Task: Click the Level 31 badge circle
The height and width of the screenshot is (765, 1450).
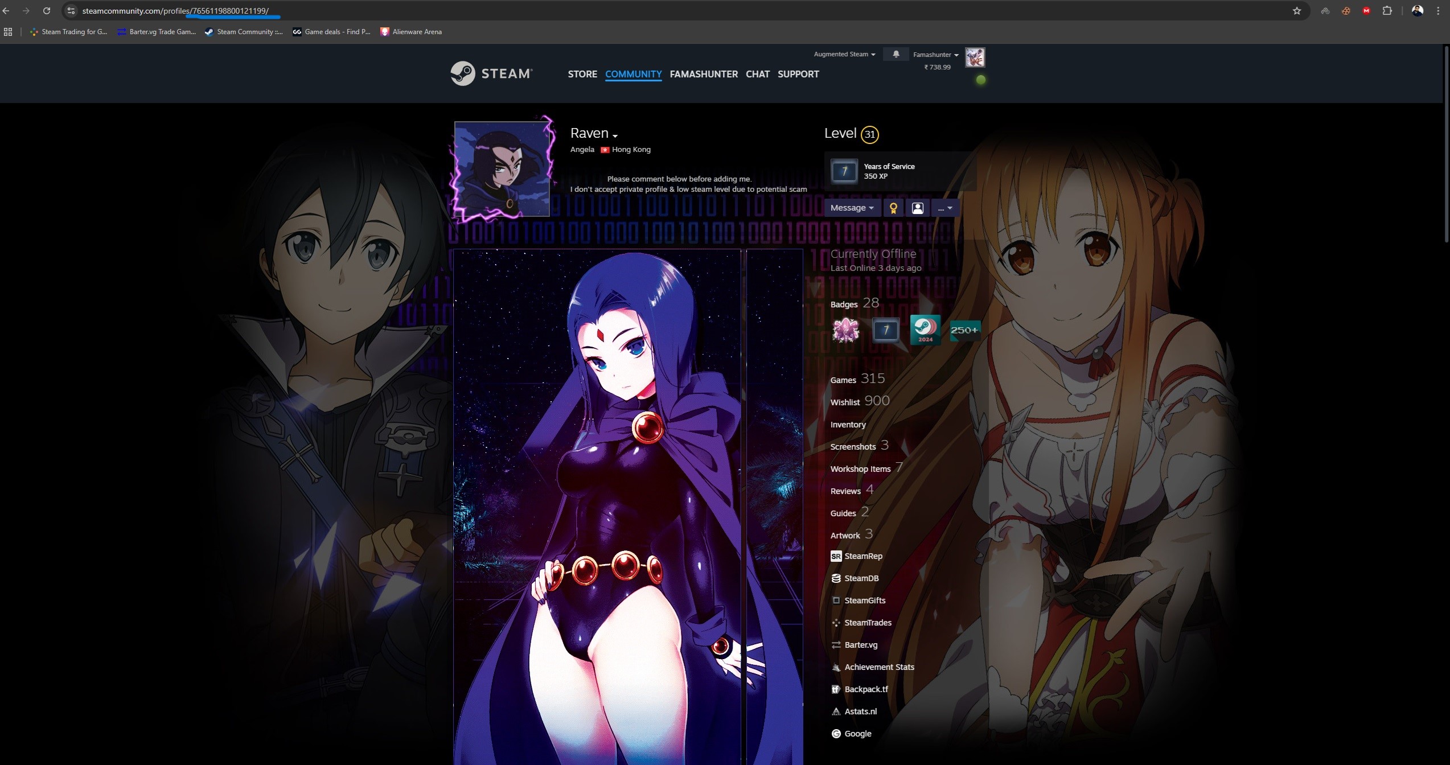Action: [x=869, y=134]
